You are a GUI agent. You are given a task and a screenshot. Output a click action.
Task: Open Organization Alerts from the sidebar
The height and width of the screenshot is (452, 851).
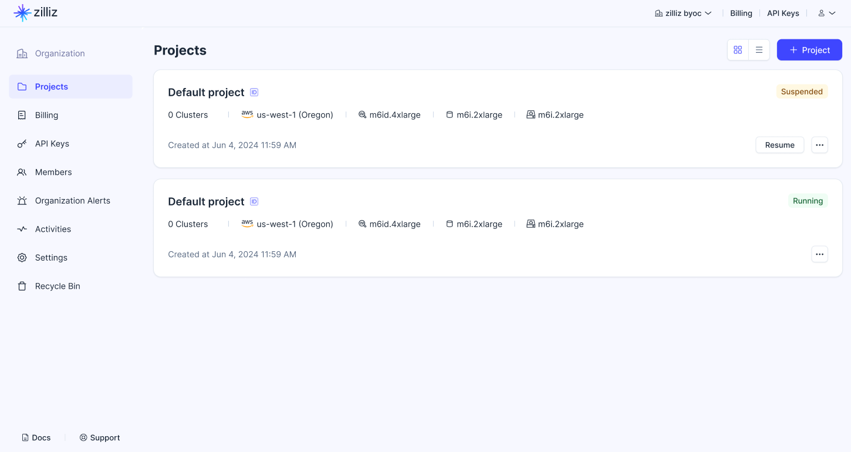72,201
